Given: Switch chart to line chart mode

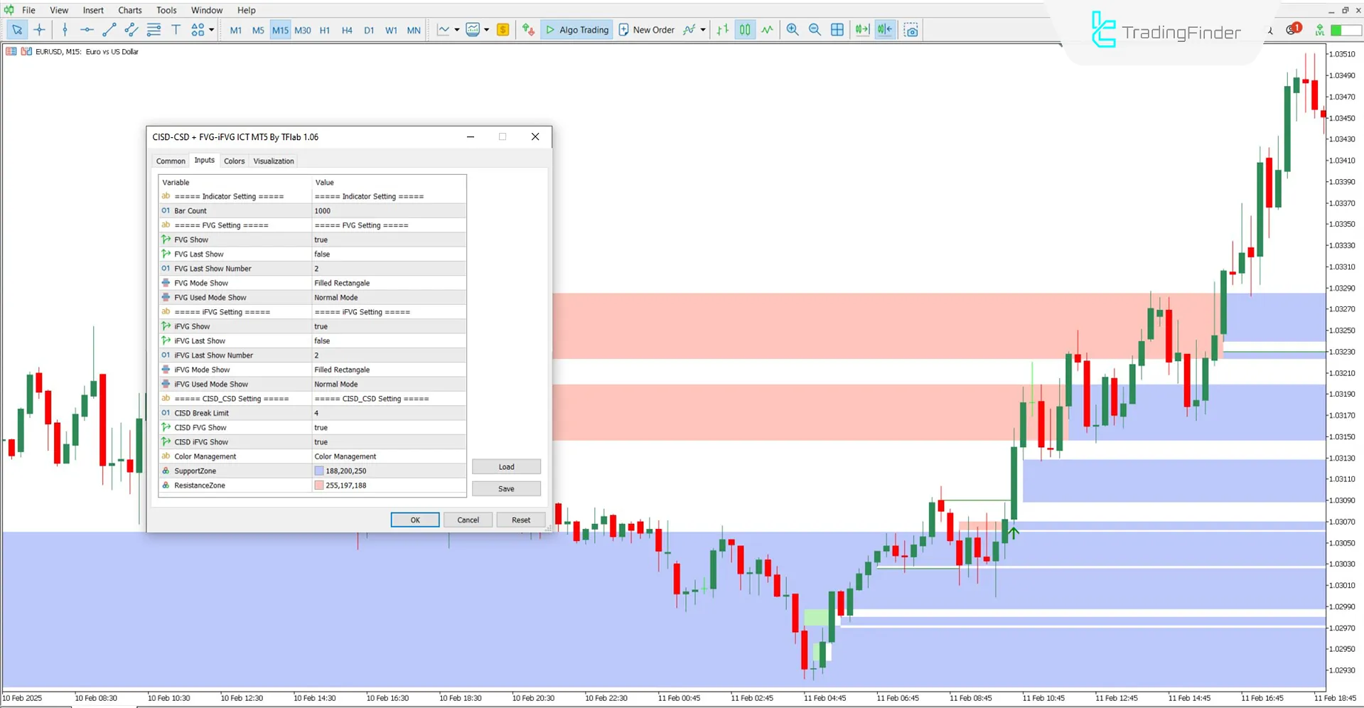Looking at the screenshot, I should (767, 30).
